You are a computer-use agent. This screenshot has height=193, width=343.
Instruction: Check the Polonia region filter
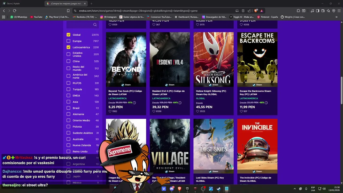click(68, 127)
